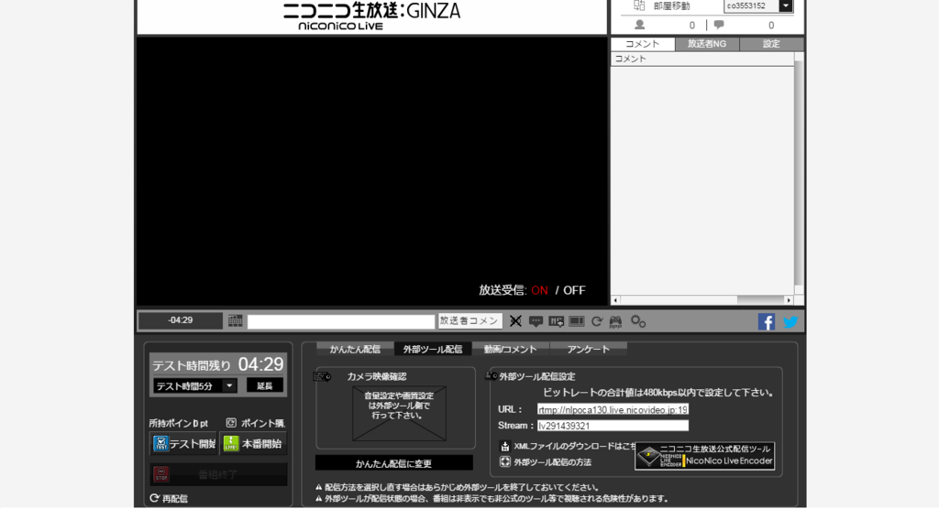Viewport: 939px width, 509px height.
Task: Switch to the 放送者NG tab
Action: (707, 44)
